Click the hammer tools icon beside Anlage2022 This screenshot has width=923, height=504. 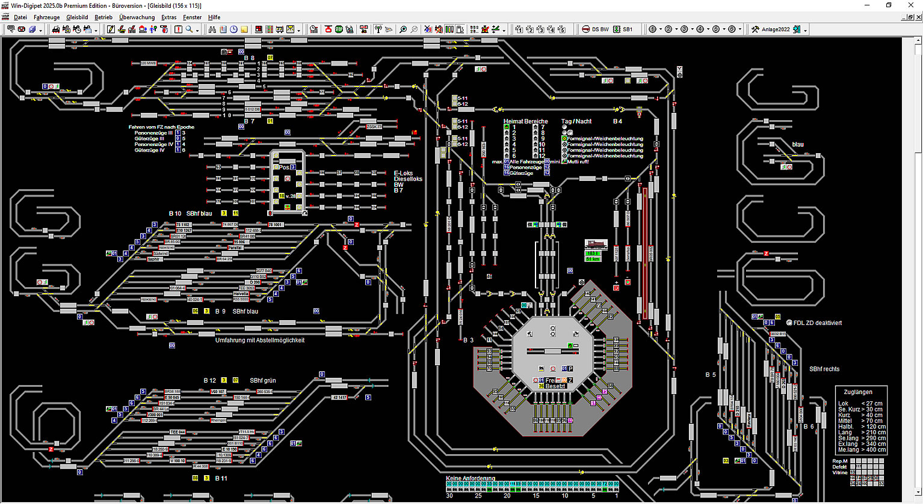point(755,29)
